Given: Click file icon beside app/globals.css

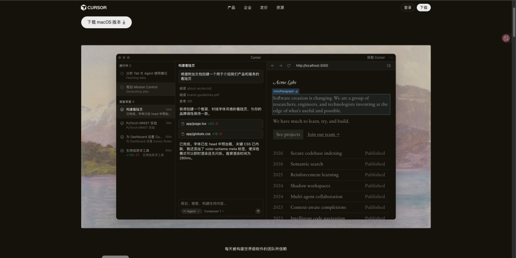Looking at the screenshot, I should [183, 134].
